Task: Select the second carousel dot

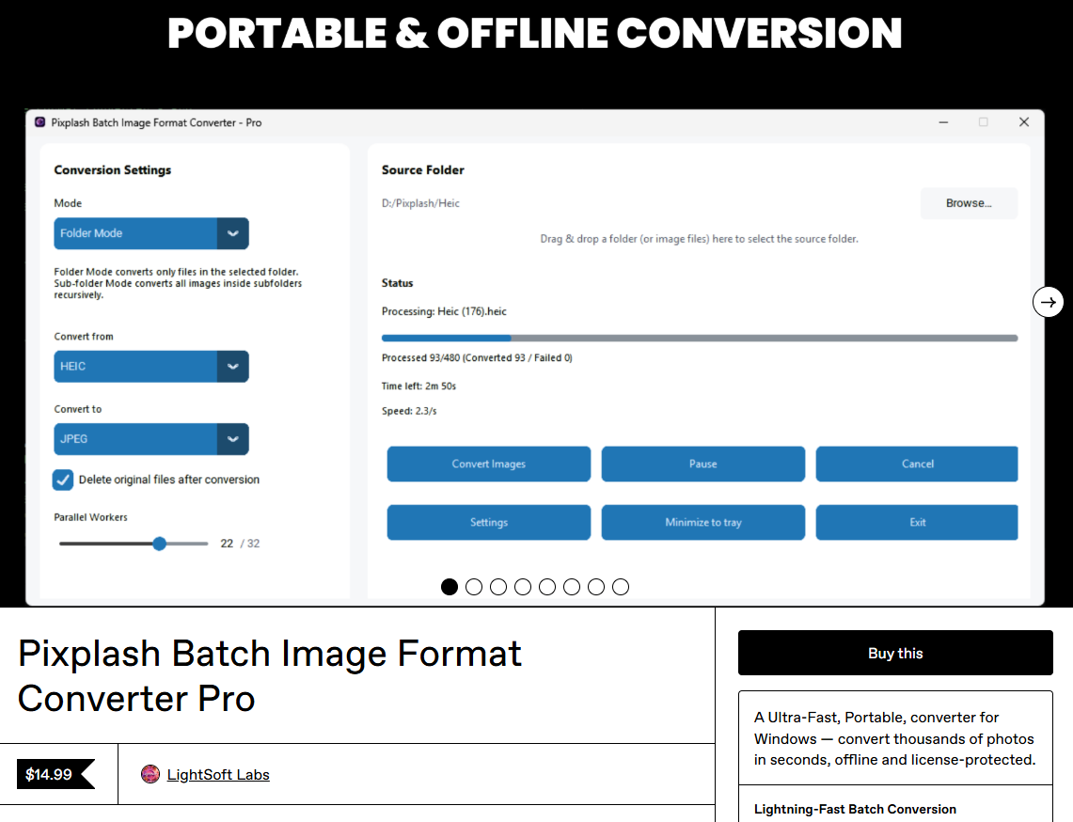Action: [x=474, y=587]
